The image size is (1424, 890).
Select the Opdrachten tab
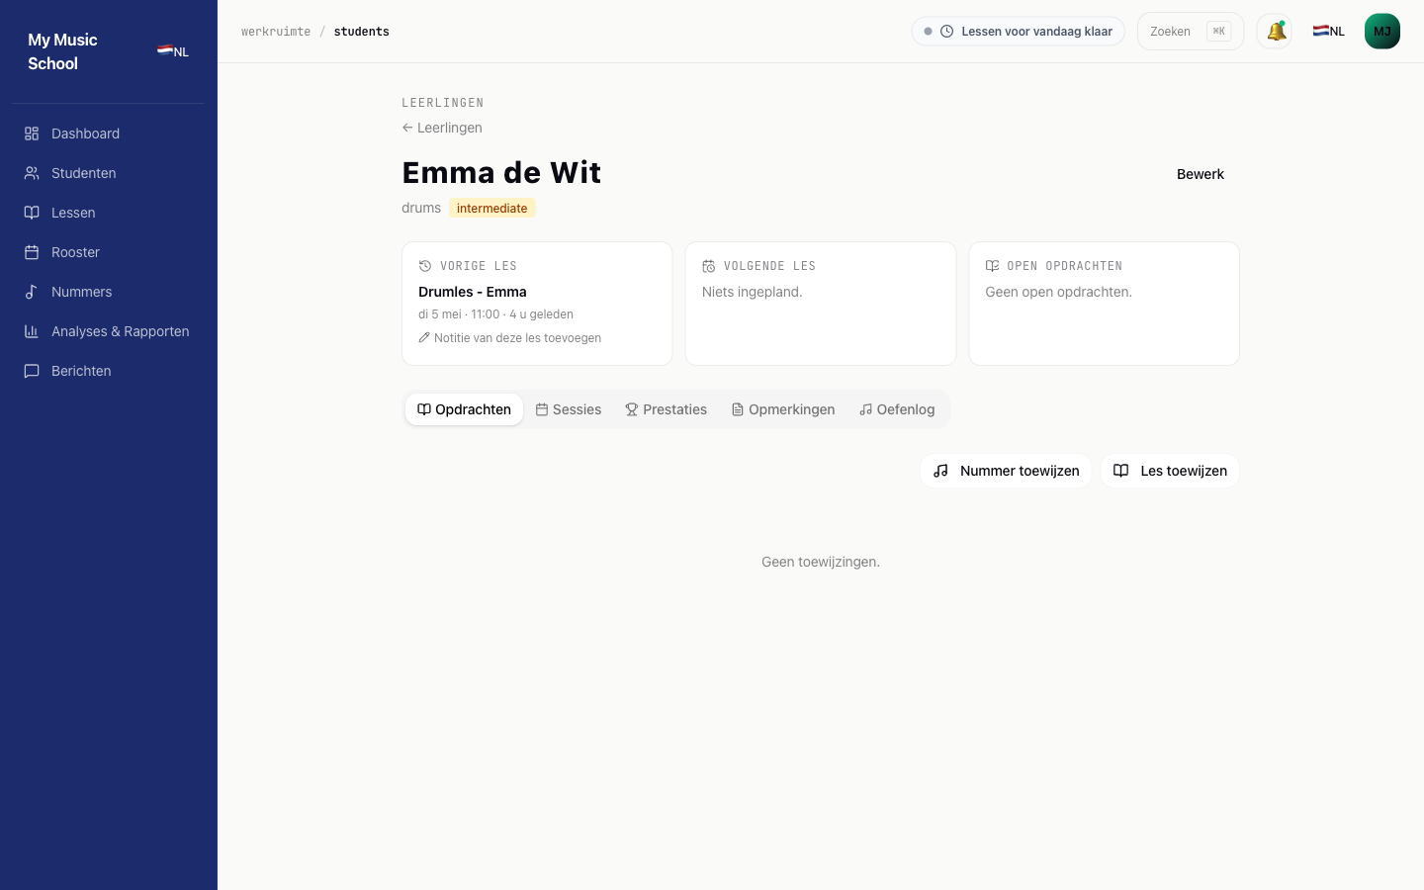coord(464,409)
